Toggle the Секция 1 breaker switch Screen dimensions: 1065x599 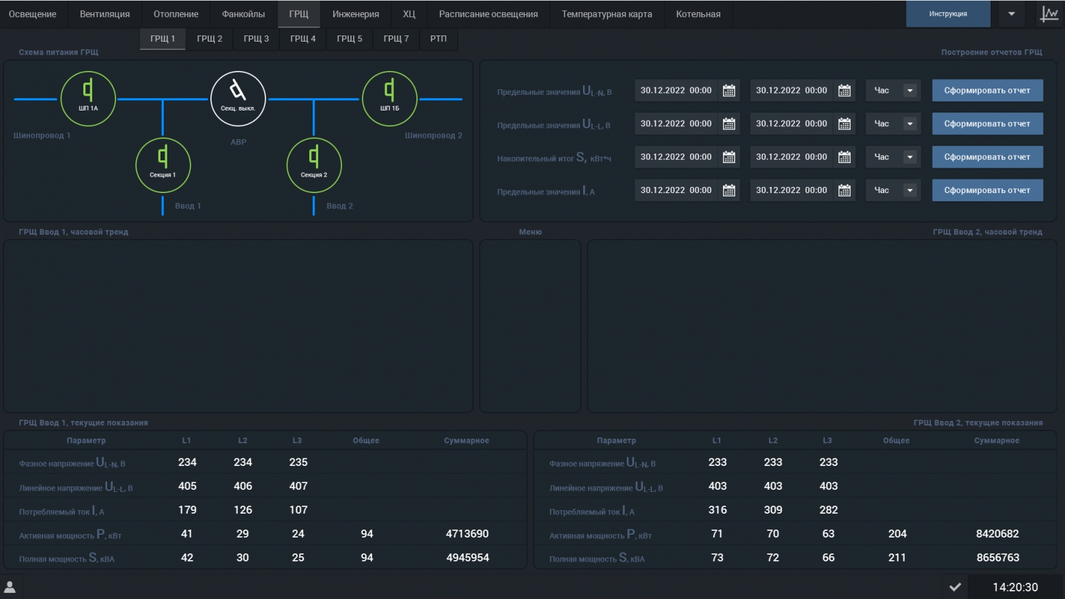coord(163,165)
